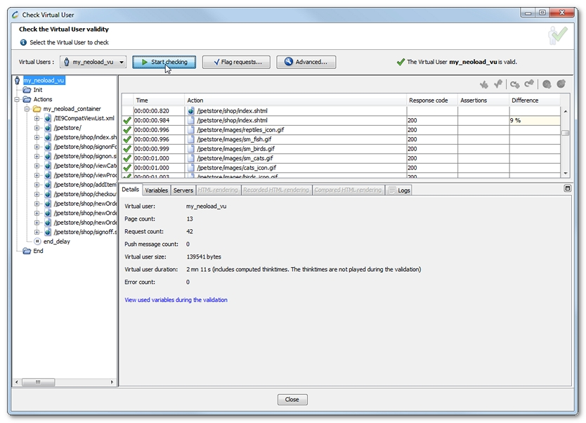The height and width of the screenshot is (423, 586).
Task: Go to next circular-arrow item (down arrow)
Action: pyautogui.click(x=515, y=85)
